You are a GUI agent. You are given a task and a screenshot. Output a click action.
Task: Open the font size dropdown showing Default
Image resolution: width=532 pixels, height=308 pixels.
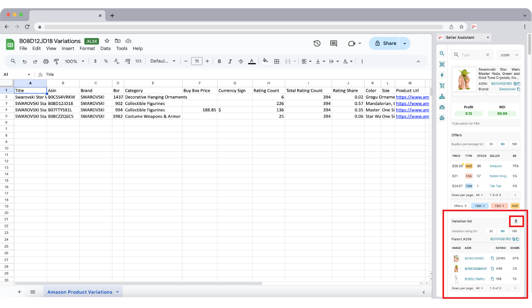[163, 61]
